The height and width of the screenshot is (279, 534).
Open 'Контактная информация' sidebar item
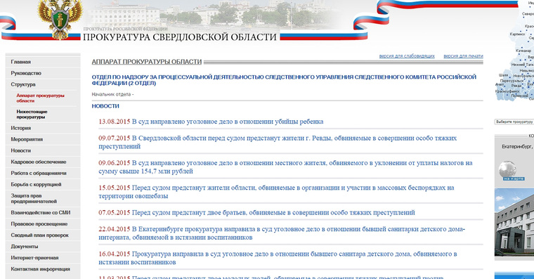click(x=41, y=269)
